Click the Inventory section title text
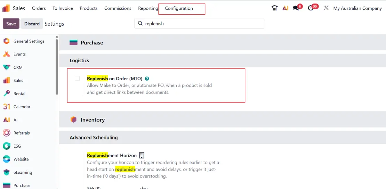Image resolution: width=386 pixels, height=189 pixels. 93,120
